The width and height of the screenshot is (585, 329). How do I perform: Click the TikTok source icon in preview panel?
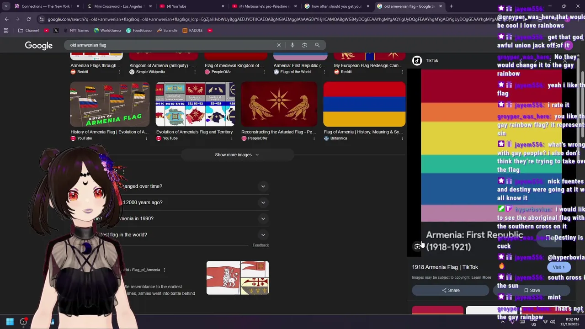(417, 61)
